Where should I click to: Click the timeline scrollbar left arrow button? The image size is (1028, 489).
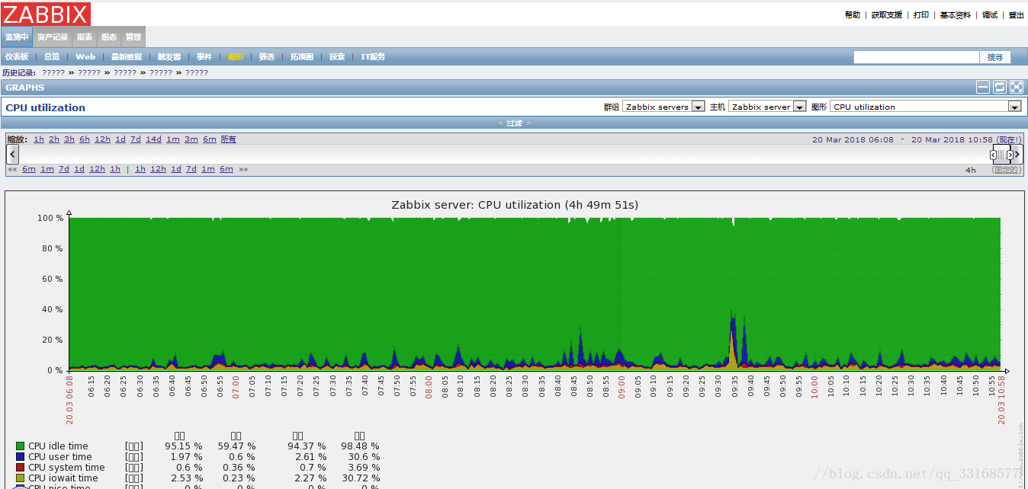point(12,155)
